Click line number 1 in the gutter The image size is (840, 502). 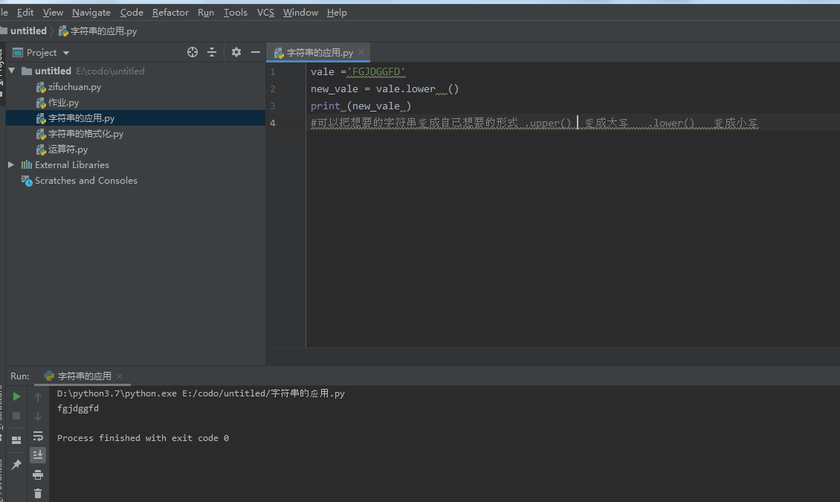click(273, 72)
